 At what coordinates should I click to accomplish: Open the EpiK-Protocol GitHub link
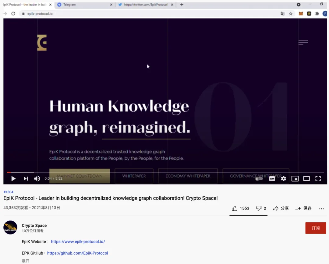point(77,253)
